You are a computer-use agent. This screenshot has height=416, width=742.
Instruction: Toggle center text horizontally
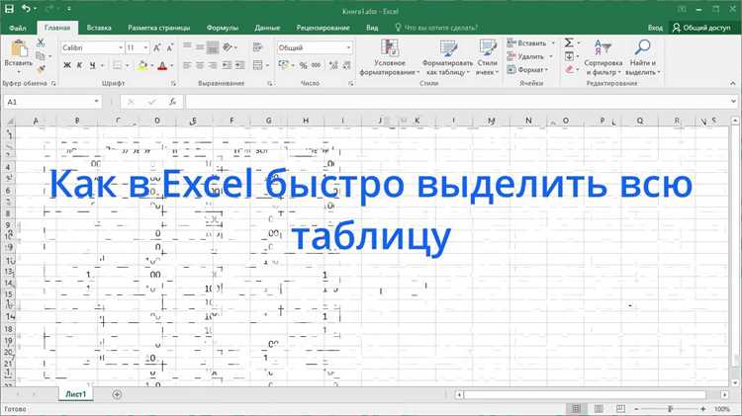tap(200, 65)
